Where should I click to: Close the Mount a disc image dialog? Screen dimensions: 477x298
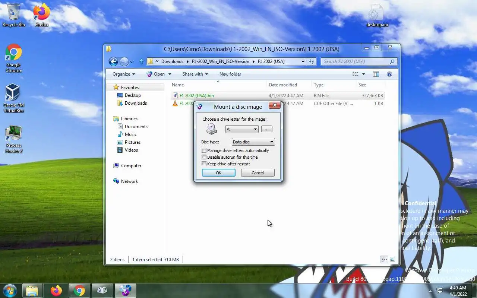(x=275, y=105)
